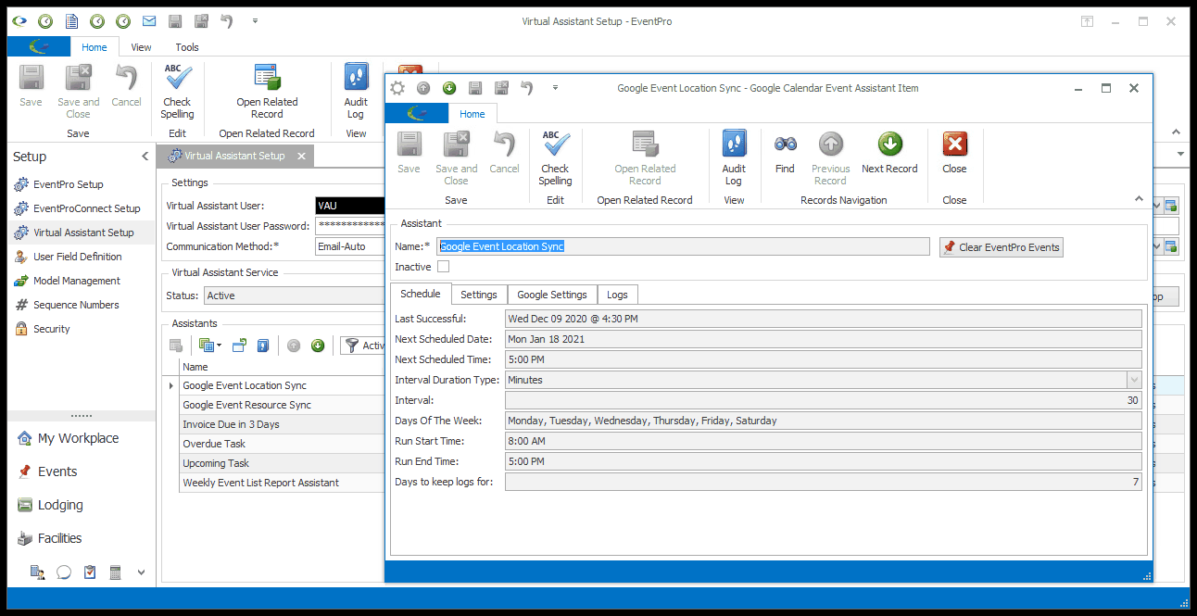Collapse the Setup navigation pane
Viewport: 1197px width, 616px height.
pyautogui.click(x=145, y=157)
